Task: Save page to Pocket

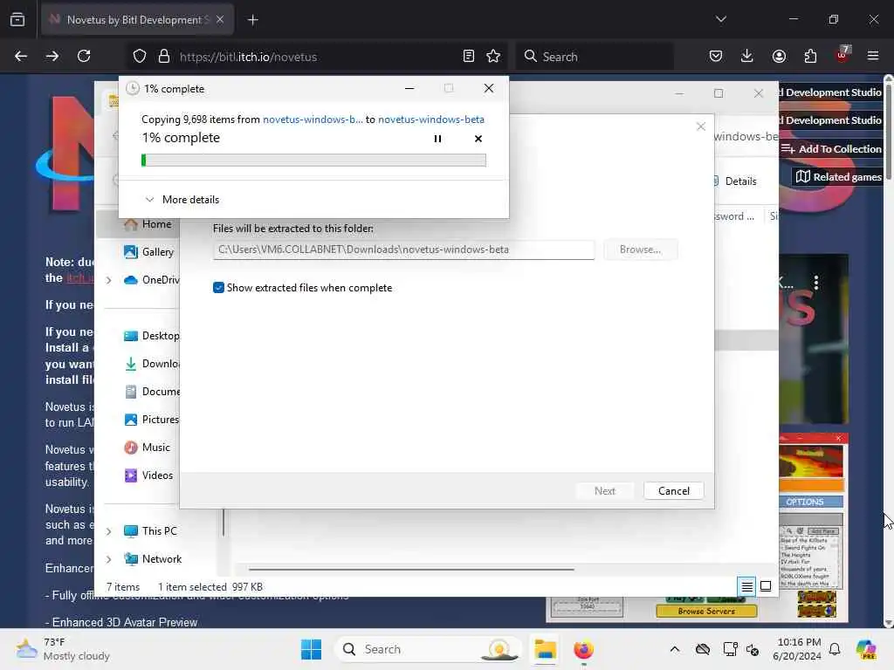Action: pos(716,56)
